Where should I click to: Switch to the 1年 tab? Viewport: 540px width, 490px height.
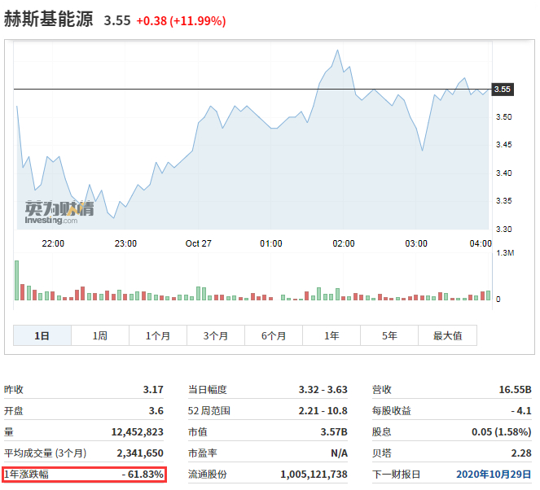pos(331,335)
